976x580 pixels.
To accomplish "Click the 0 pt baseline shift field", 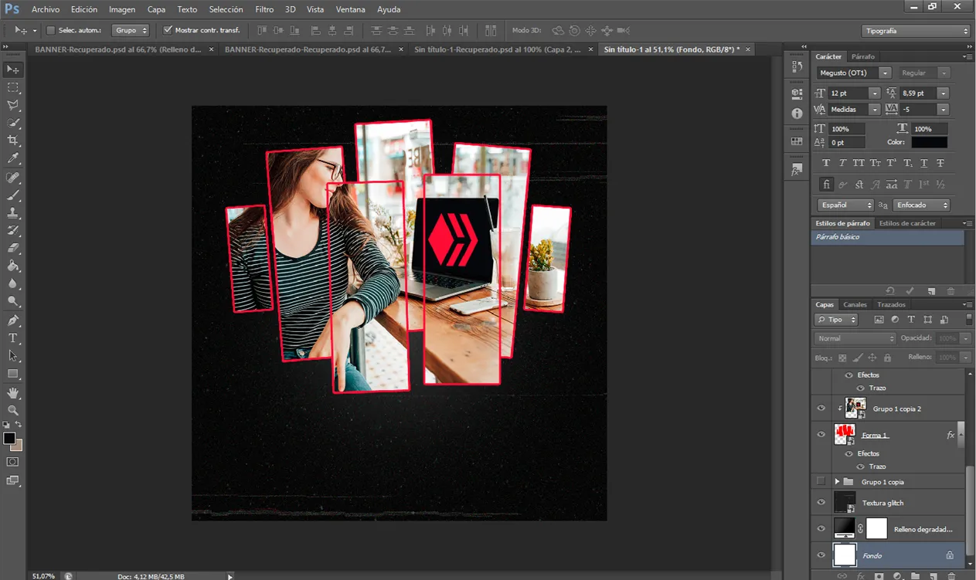I will click(x=845, y=143).
